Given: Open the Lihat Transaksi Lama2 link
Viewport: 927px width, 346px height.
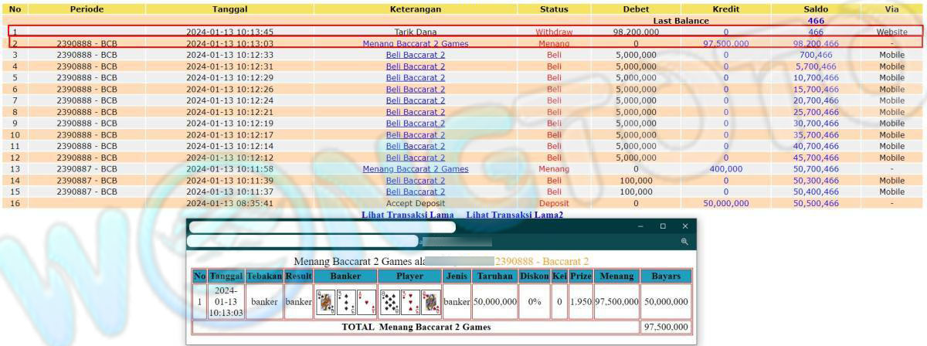Looking at the screenshot, I should pyautogui.click(x=514, y=215).
